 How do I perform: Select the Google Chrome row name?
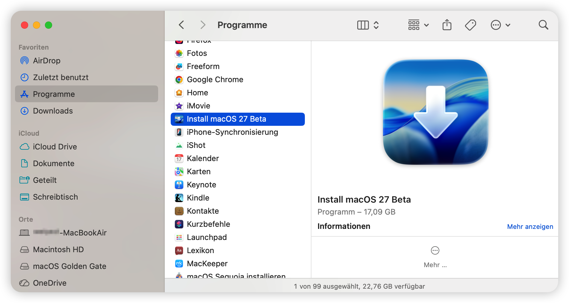click(215, 79)
